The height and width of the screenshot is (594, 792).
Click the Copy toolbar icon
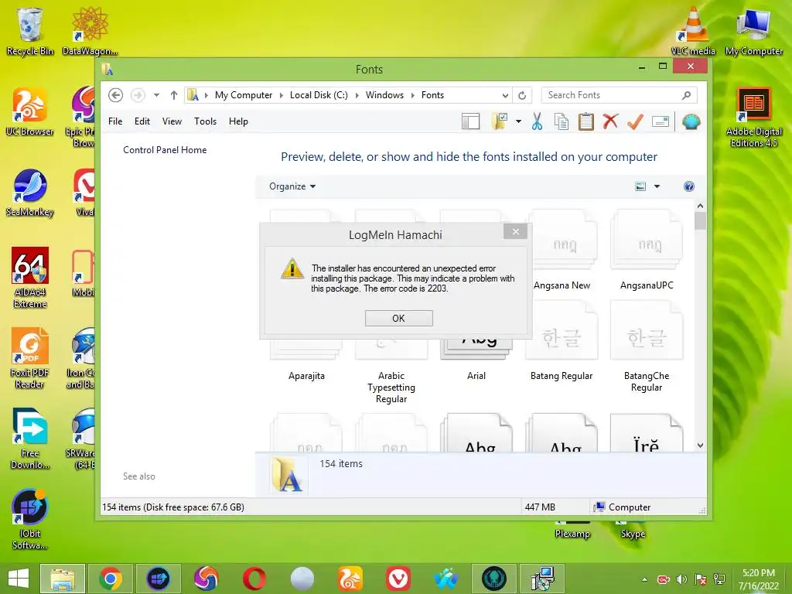pyautogui.click(x=562, y=121)
